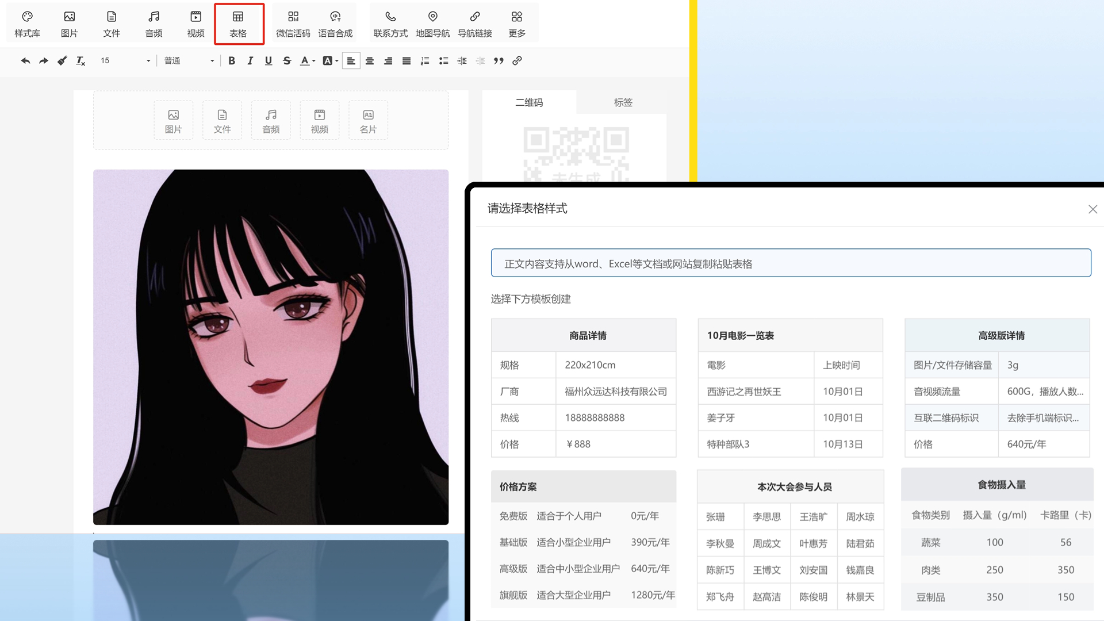Screen dimensions: 1104x621
Task: Set left text alignment
Action: coord(351,60)
